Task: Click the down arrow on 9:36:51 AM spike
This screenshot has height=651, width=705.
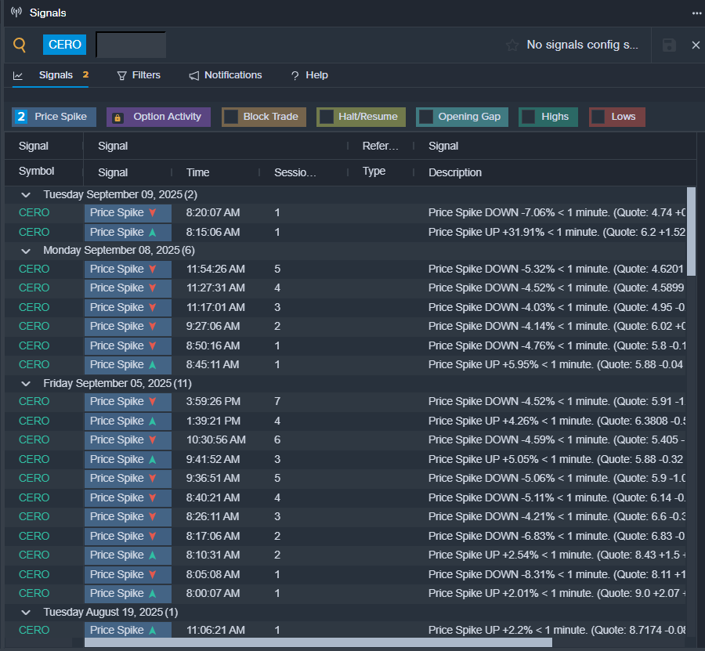Action: pos(153,479)
